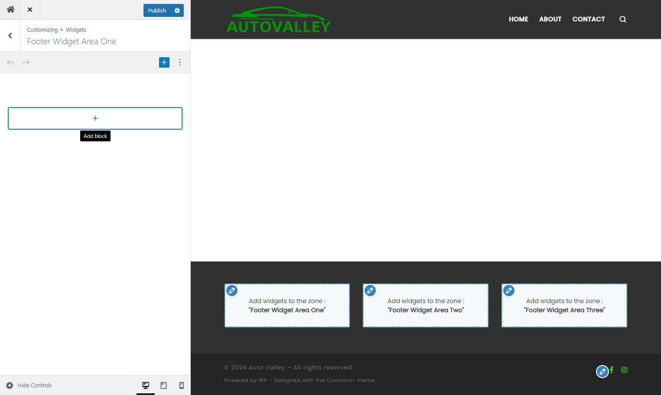Click the home icon in customizer header
661x395 pixels.
tap(10, 10)
